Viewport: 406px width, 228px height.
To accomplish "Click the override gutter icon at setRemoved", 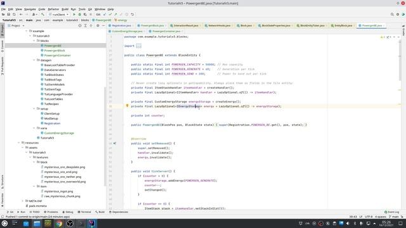I will tap(115, 143).
